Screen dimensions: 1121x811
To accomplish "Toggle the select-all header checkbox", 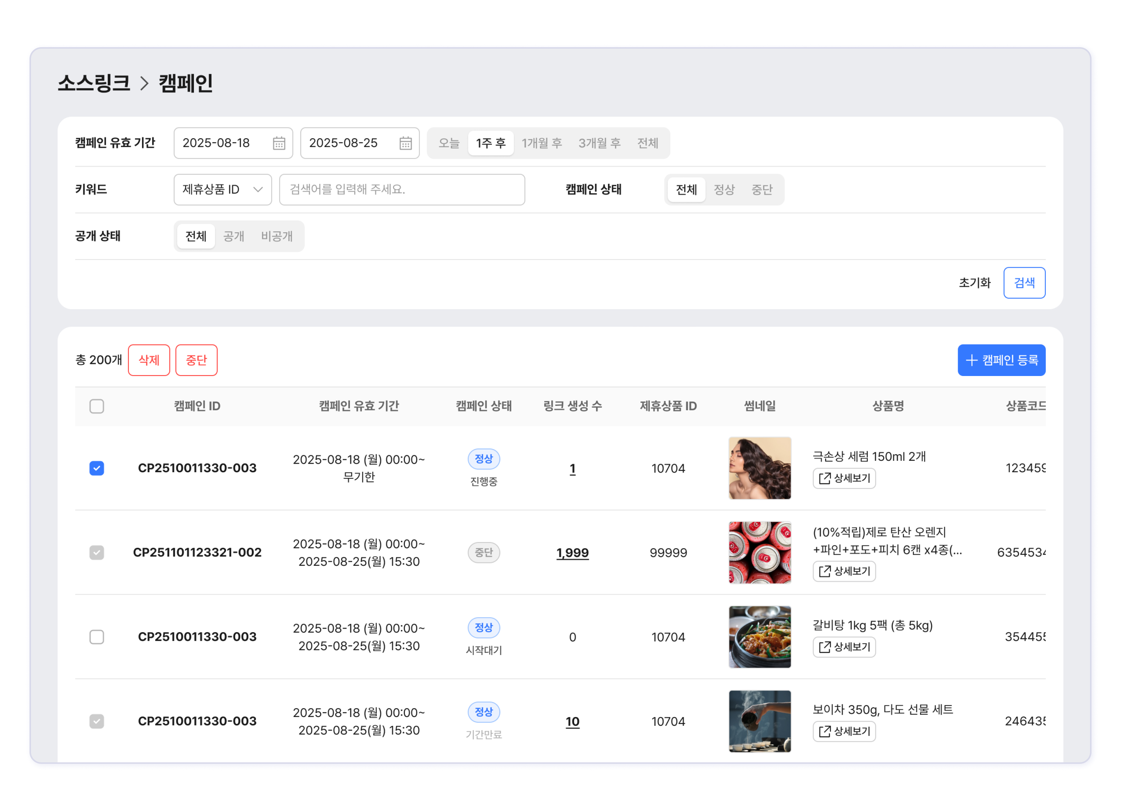I will tap(97, 406).
